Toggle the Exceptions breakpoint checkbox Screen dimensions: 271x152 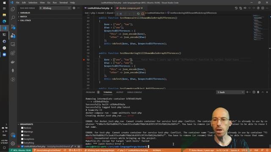pyautogui.click(x=22, y=139)
